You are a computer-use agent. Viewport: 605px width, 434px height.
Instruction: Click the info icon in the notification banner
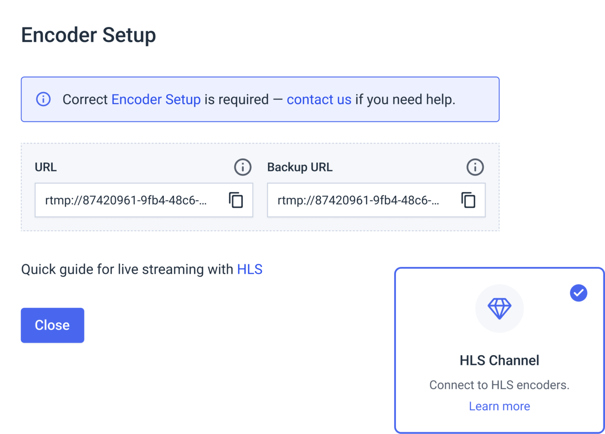[43, 99]
